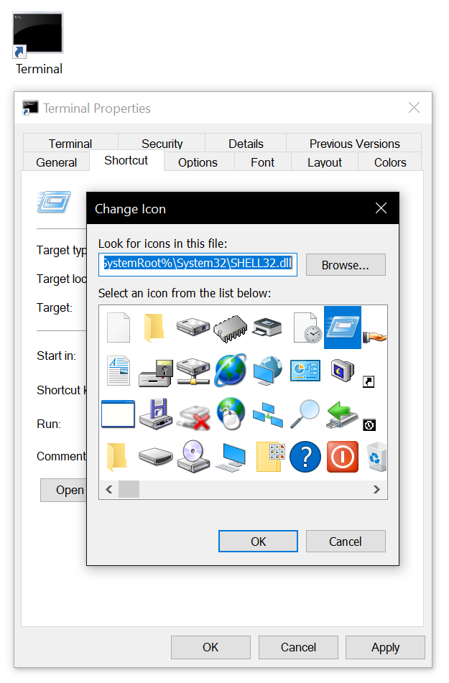Image resolution: width=449 pixels, height=683 pixels.
Task: Choose the blue question mark help icon
Action: coord(305,457)
